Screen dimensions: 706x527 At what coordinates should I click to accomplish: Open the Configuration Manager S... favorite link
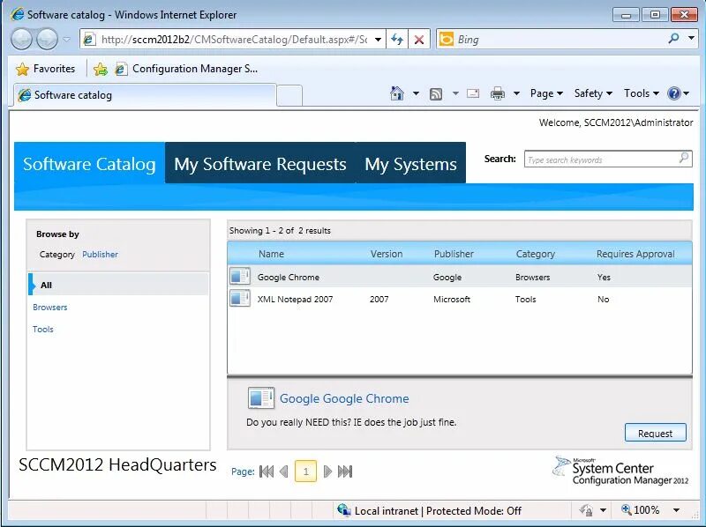(x=186, y=69)
